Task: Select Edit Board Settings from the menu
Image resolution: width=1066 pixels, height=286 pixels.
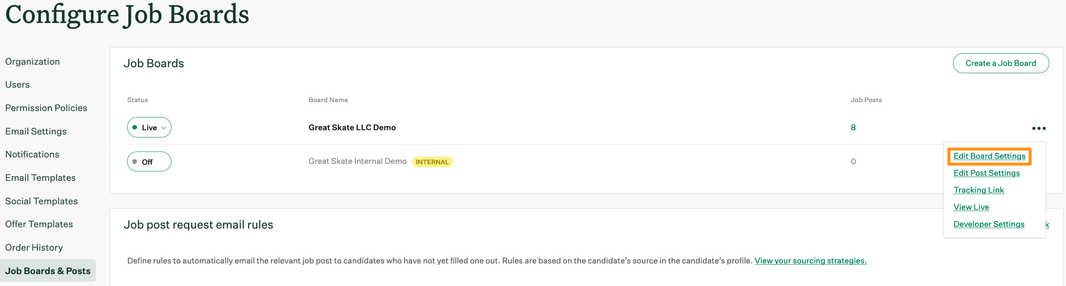Action: [x=989, y=156]
